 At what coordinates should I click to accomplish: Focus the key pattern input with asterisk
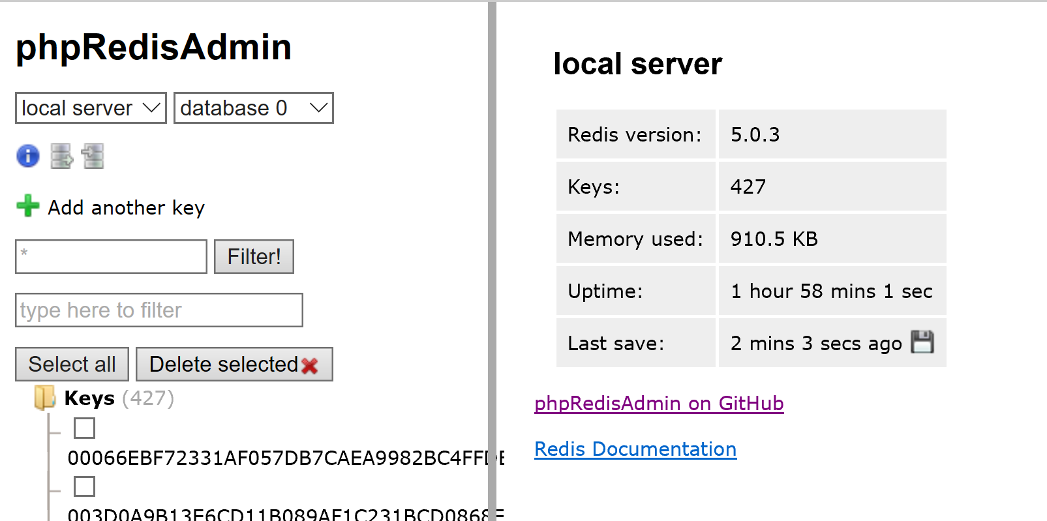click(x=111, y=257)
